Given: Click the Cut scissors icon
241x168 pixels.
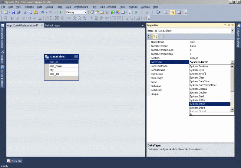Looking at the screenshot, I should tap(25, 12).
